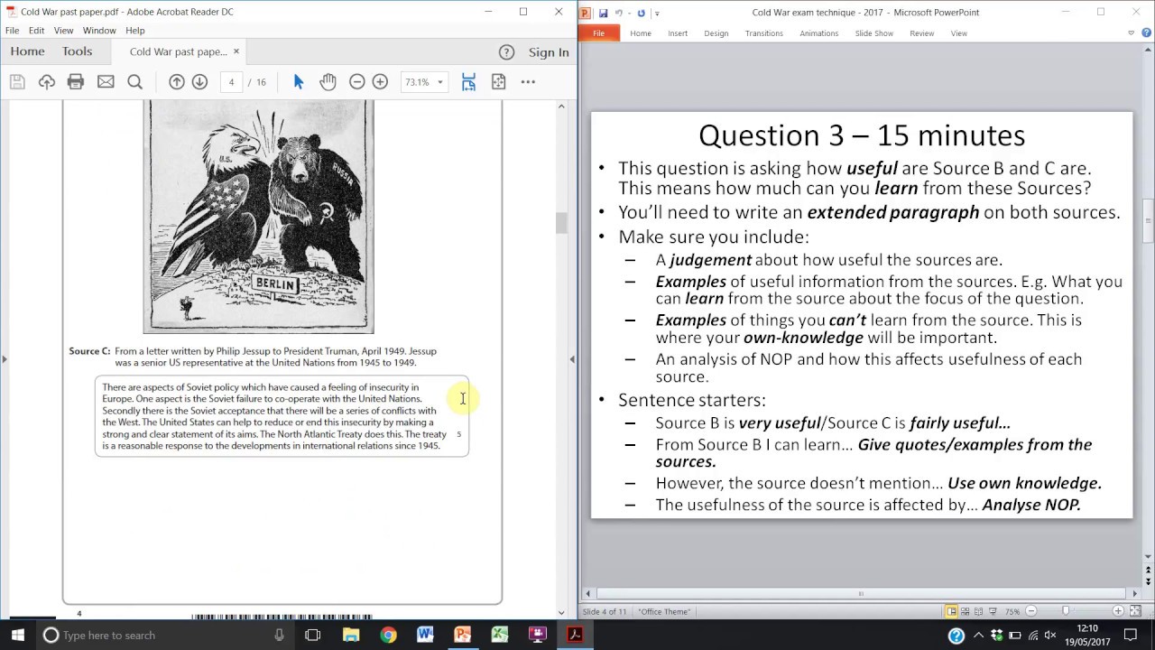The width and height of the screenshot is (1155, 650).
Task: Print the PDF using the printer icon
Action: (76, 82)
